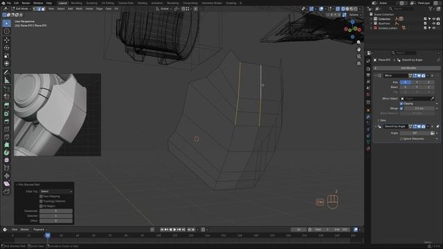
Task: Jump to the timeline end frame
Action: point(183,230)
